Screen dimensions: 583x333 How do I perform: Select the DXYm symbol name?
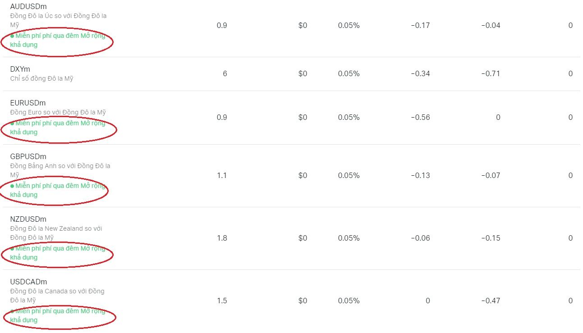tap(20, 69)
